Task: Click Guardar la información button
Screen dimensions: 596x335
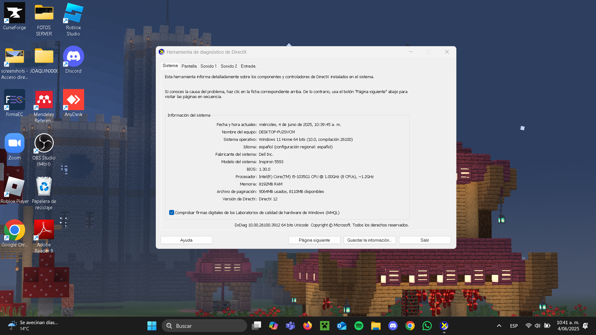Action: [369, 240]
